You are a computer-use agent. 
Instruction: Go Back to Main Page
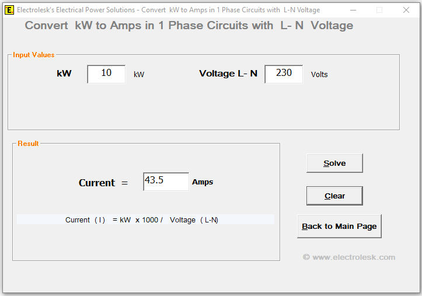pos(339,227)
